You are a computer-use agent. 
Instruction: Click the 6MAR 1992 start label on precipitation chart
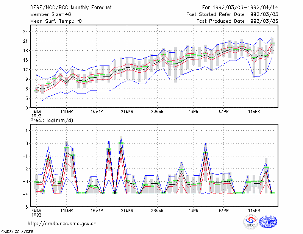coord(36,213)
